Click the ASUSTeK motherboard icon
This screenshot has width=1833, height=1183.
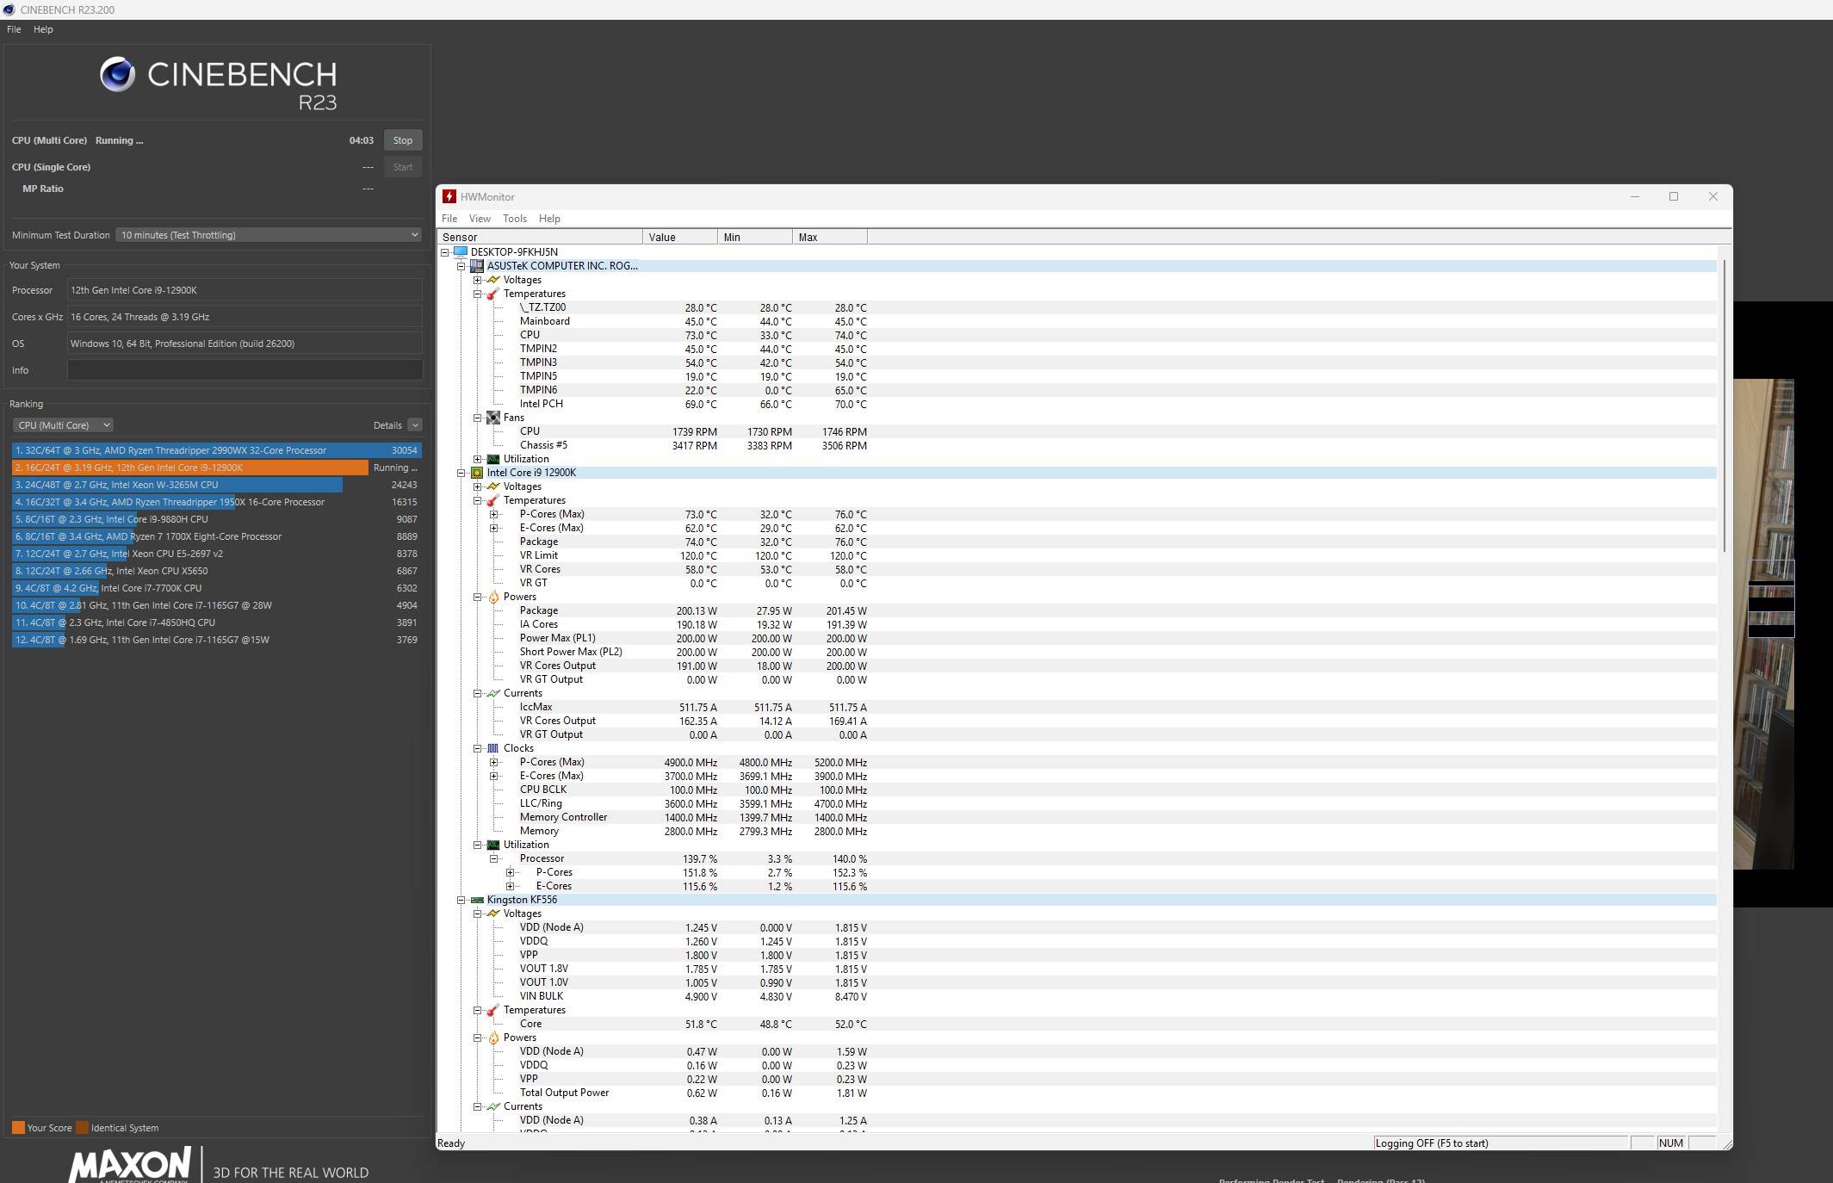click(477, 266)
